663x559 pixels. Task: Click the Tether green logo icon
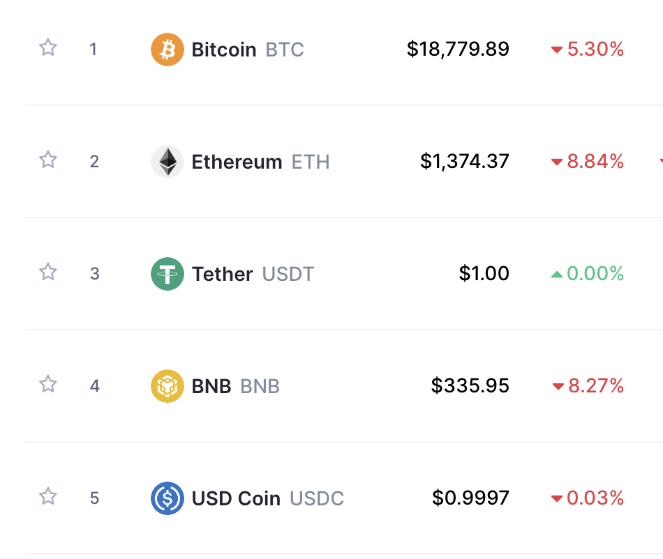click(167, 274)
